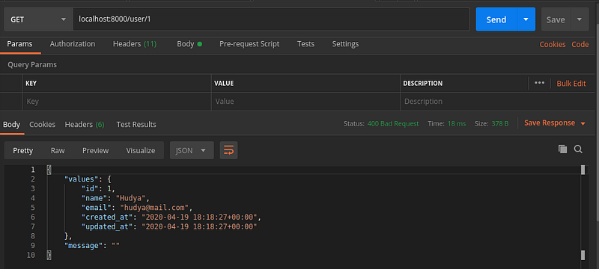
Task: Click the DESCRIPTION column header
Action: (x=423, y=83)
